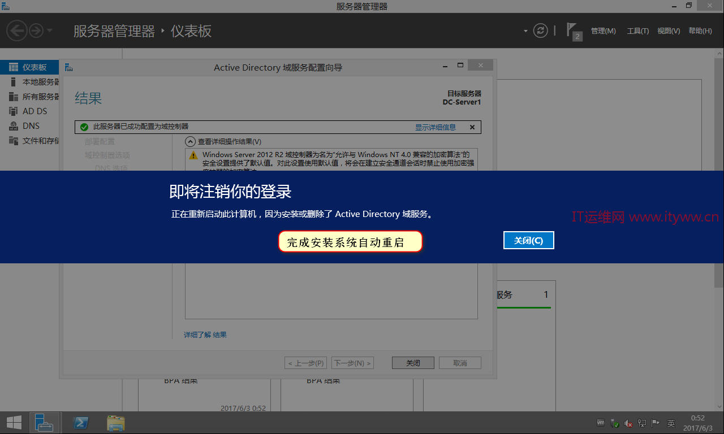Open the 视图(V) menu
The image size is (724, 434).
(x=669, y=31)
